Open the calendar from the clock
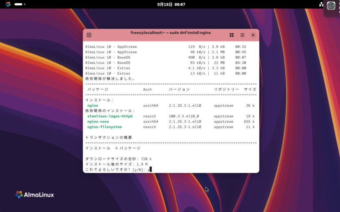Viewport: 340px width, 212px height. tap(171, 4)
